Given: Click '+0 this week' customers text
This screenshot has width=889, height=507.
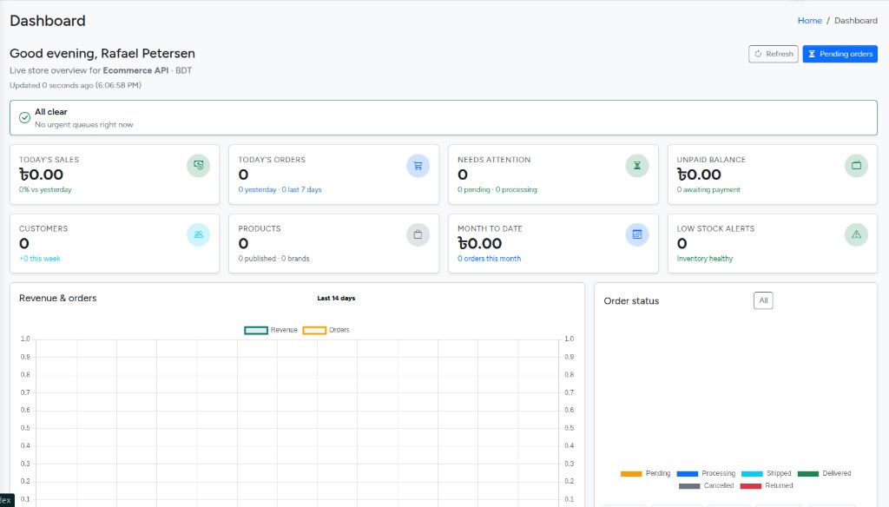Looking at the screenshot, I should [x=40, y=258].
